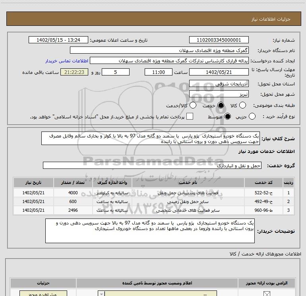Click the نام خدمت column header

188,183
